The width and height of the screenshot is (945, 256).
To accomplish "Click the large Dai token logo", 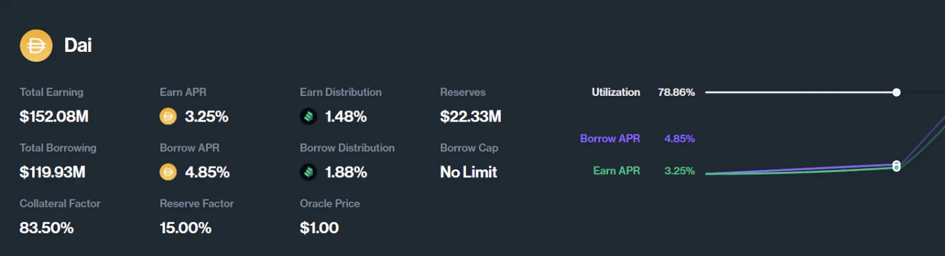I will 36,45.
